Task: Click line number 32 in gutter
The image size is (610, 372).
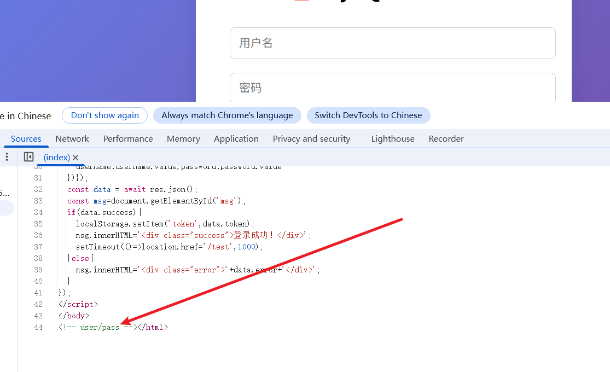Action: click(x=38, y=189)
